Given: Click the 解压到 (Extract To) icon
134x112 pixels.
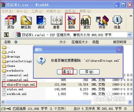Looking at the screenshot, I should 26,22.
